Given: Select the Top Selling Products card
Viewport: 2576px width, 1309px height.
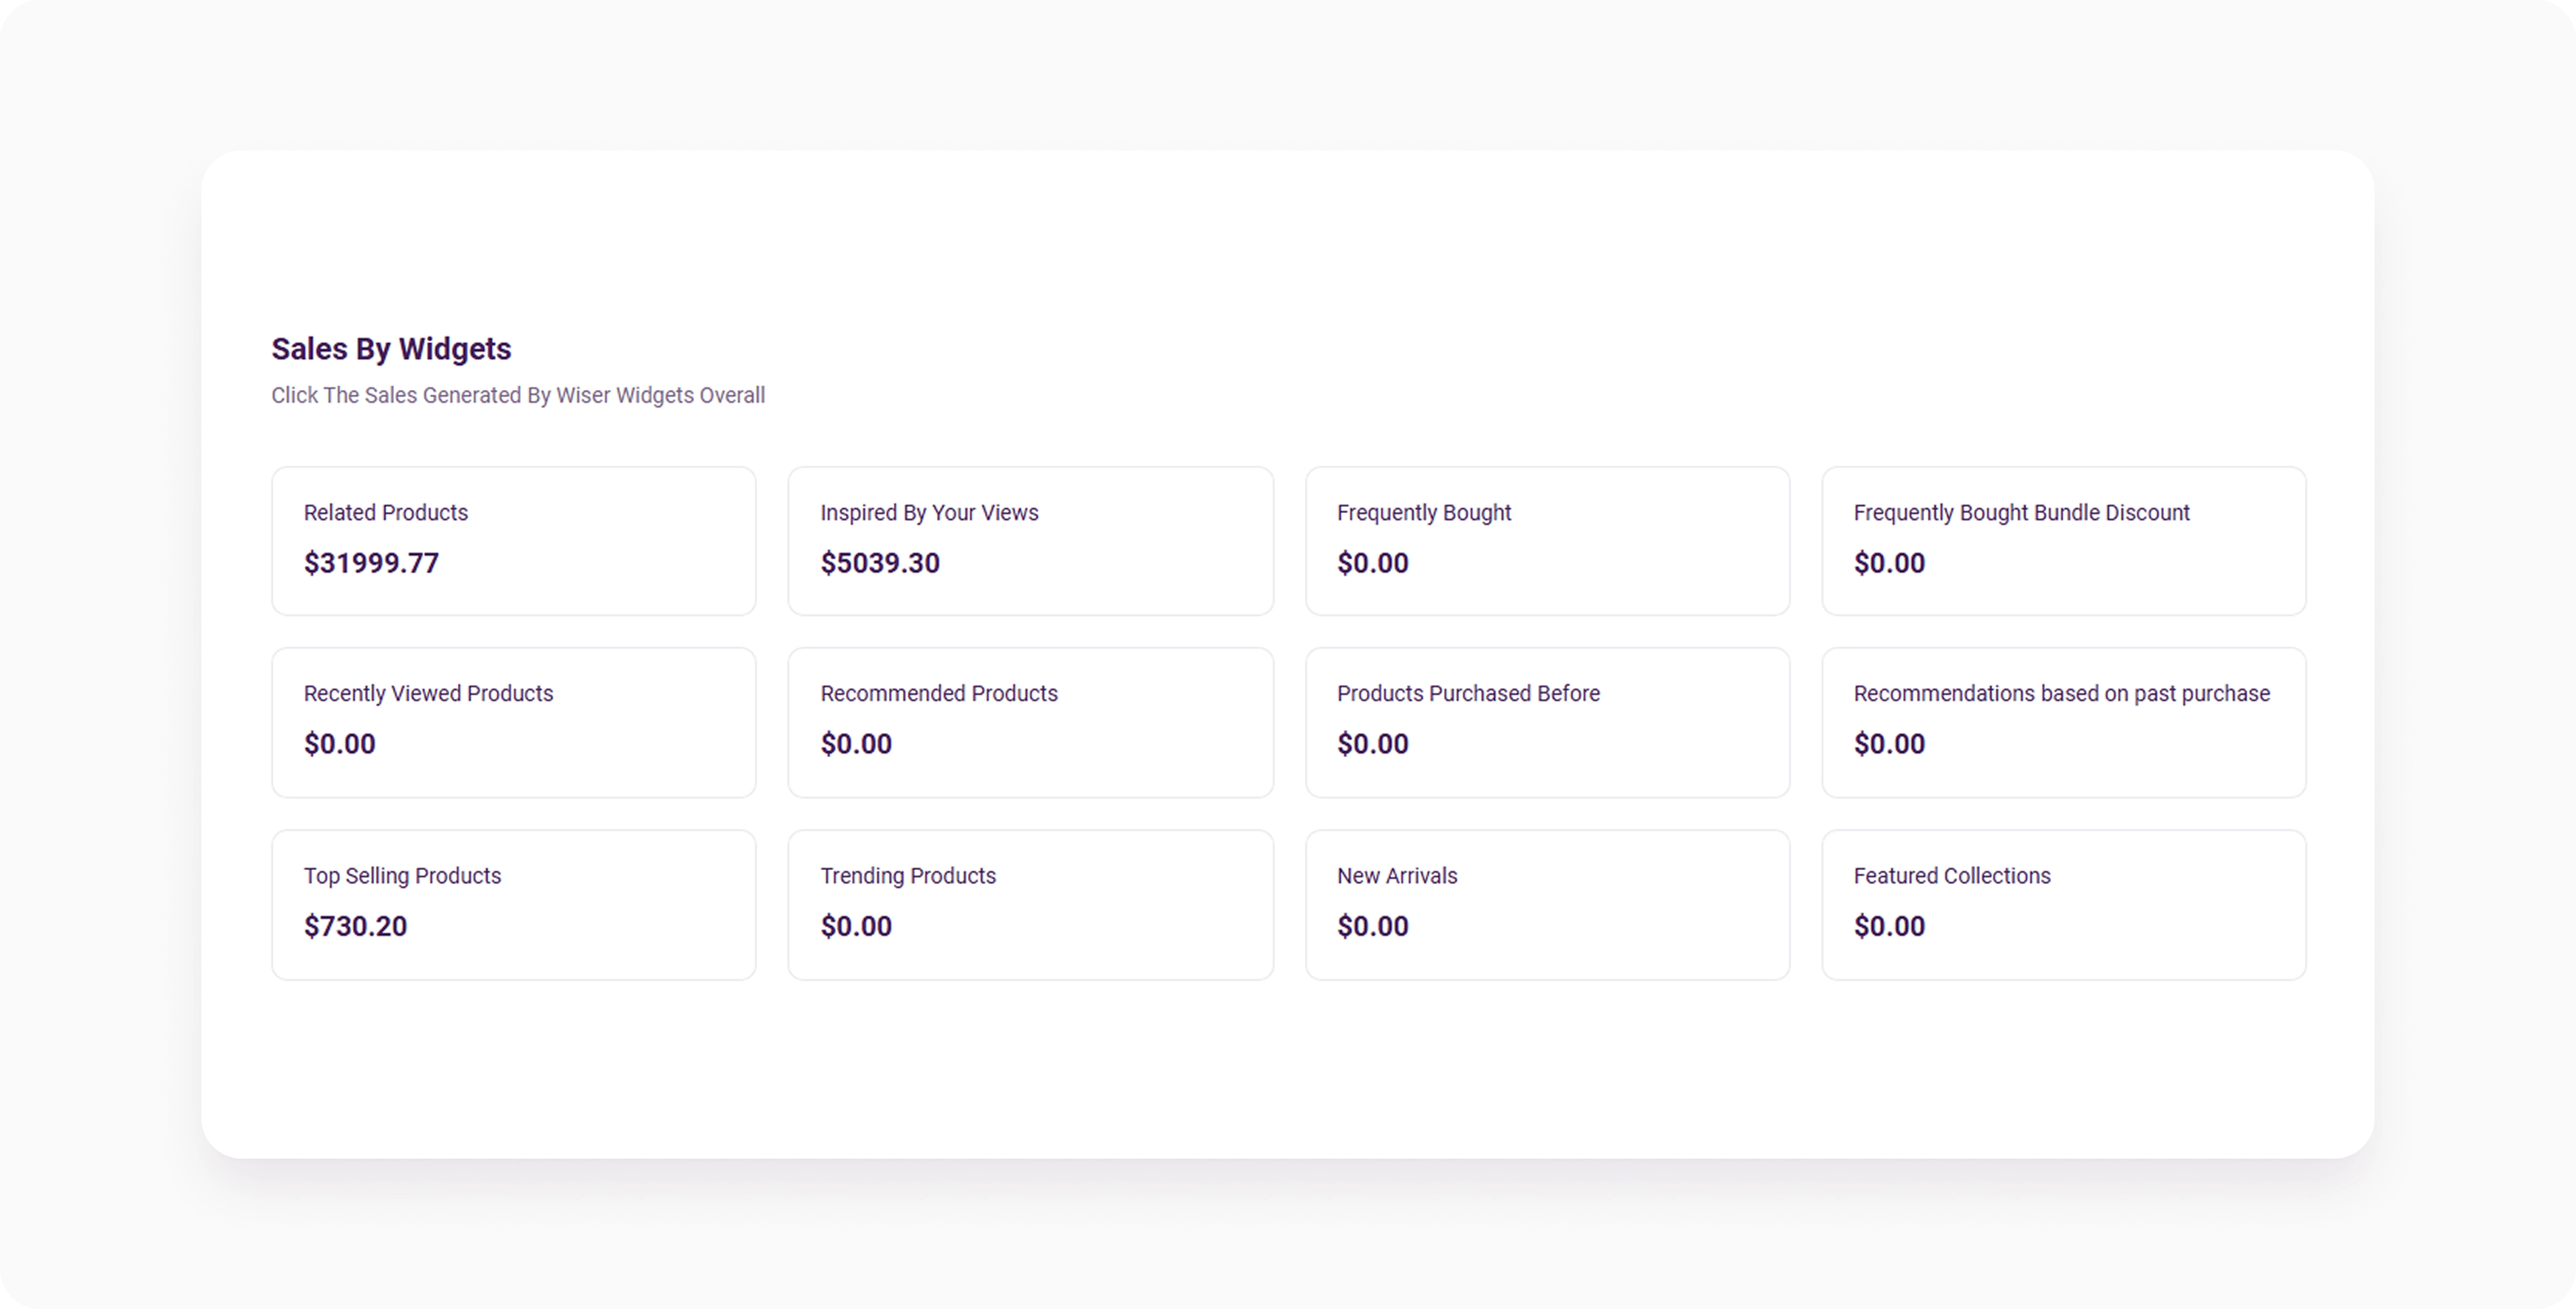Looking at the screenshot, I should tap(513, 905).
